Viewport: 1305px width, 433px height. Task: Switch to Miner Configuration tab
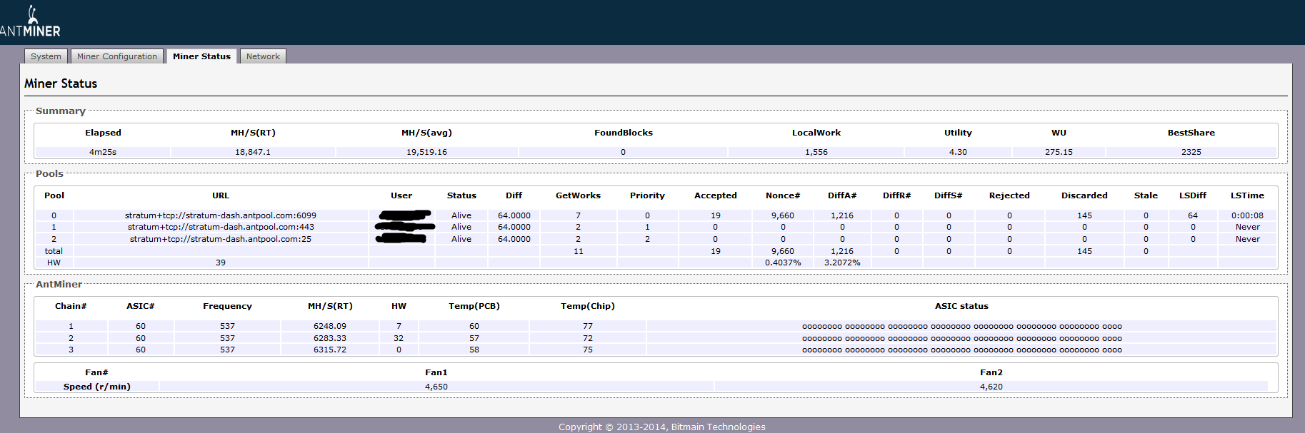[x=117, y=56]
